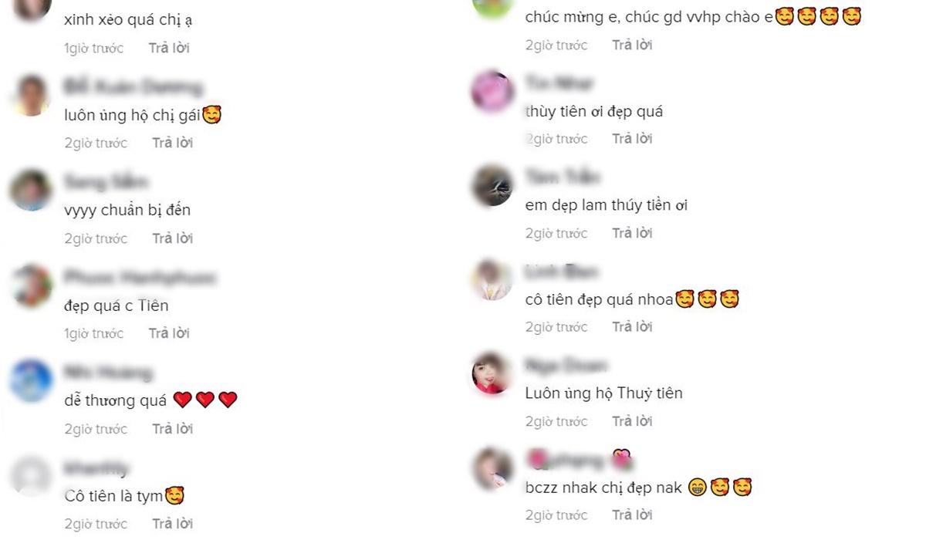
Task: Click 'Trả lời' below 'vyyy chuẩn bị đến'
Action: [172, 238]
